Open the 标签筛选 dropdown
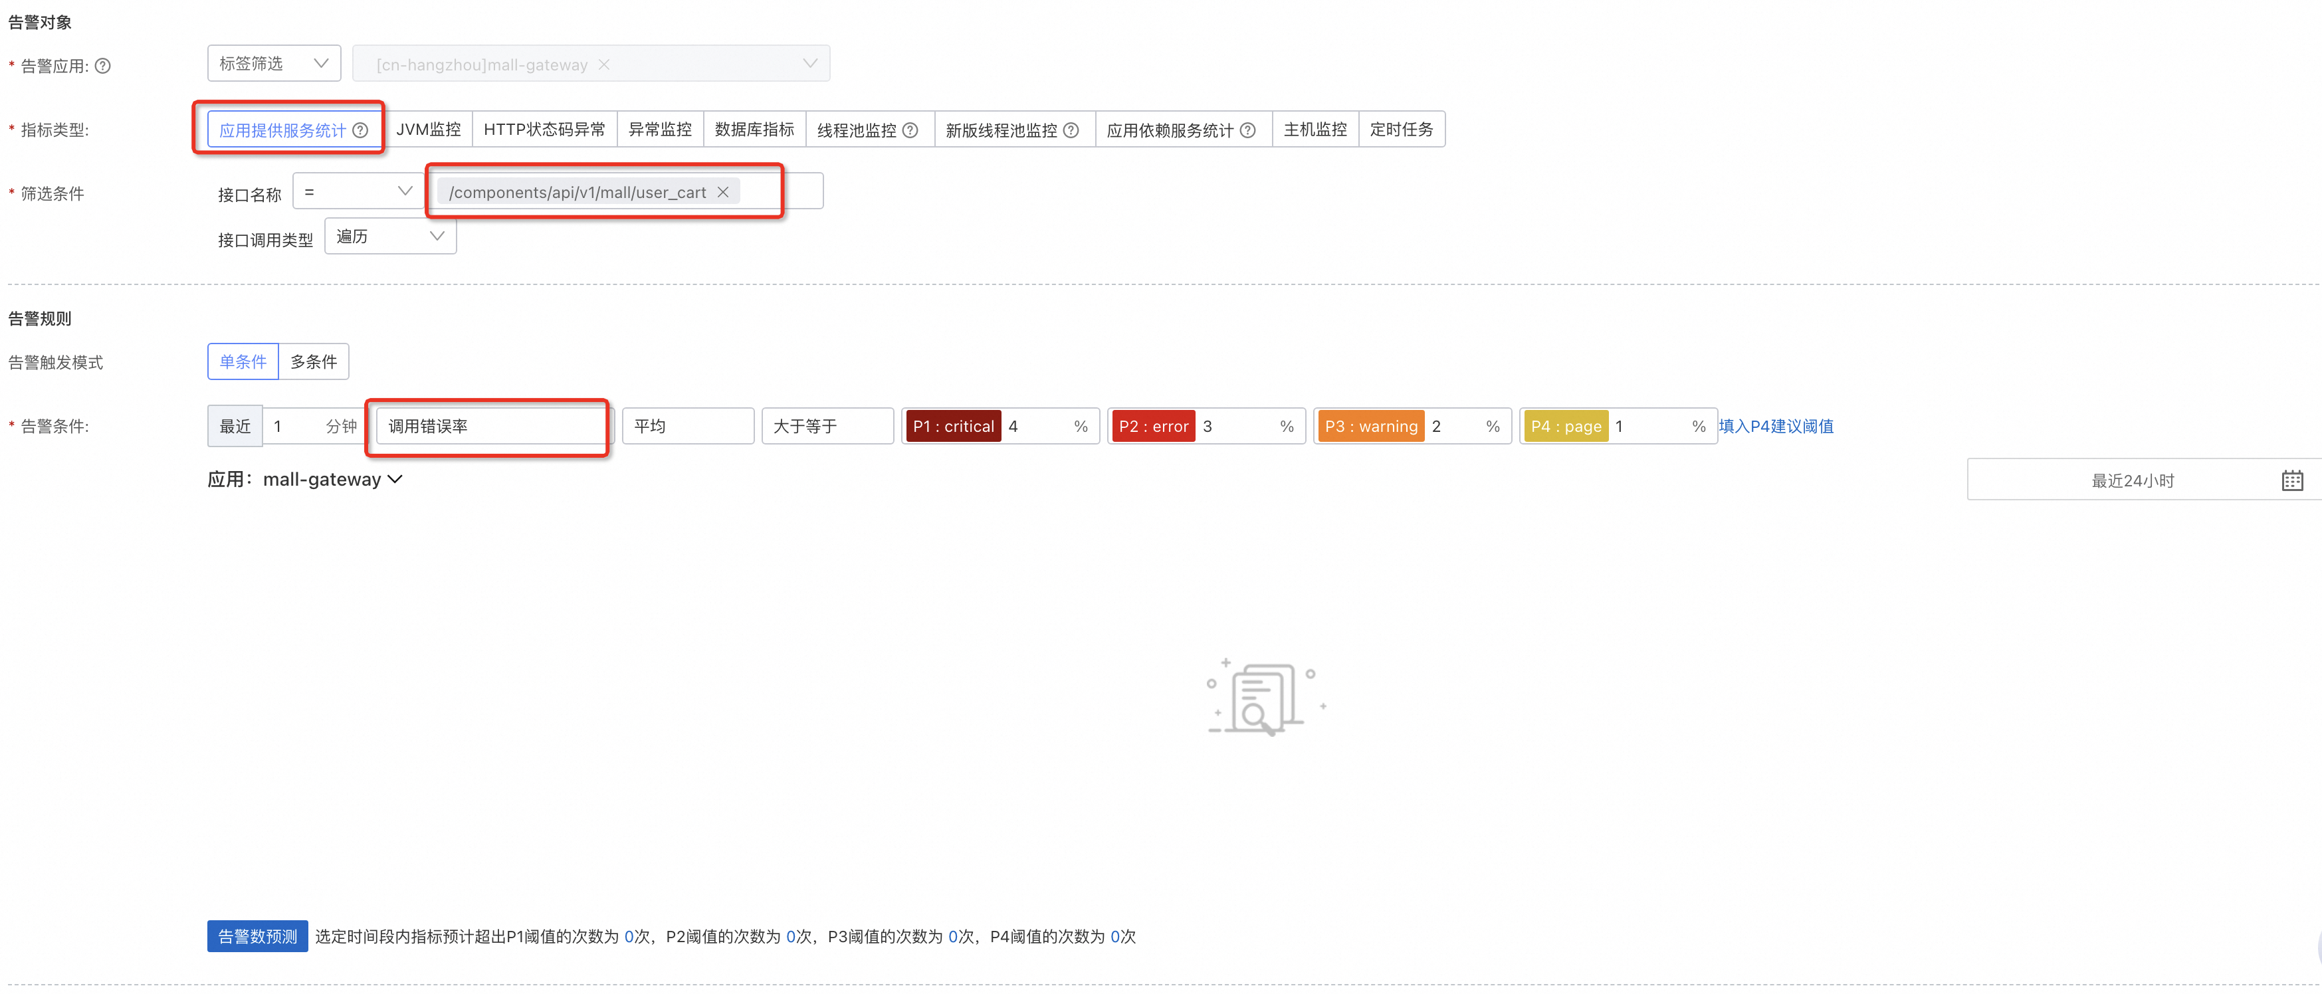2322x994 pixels. 274,63
